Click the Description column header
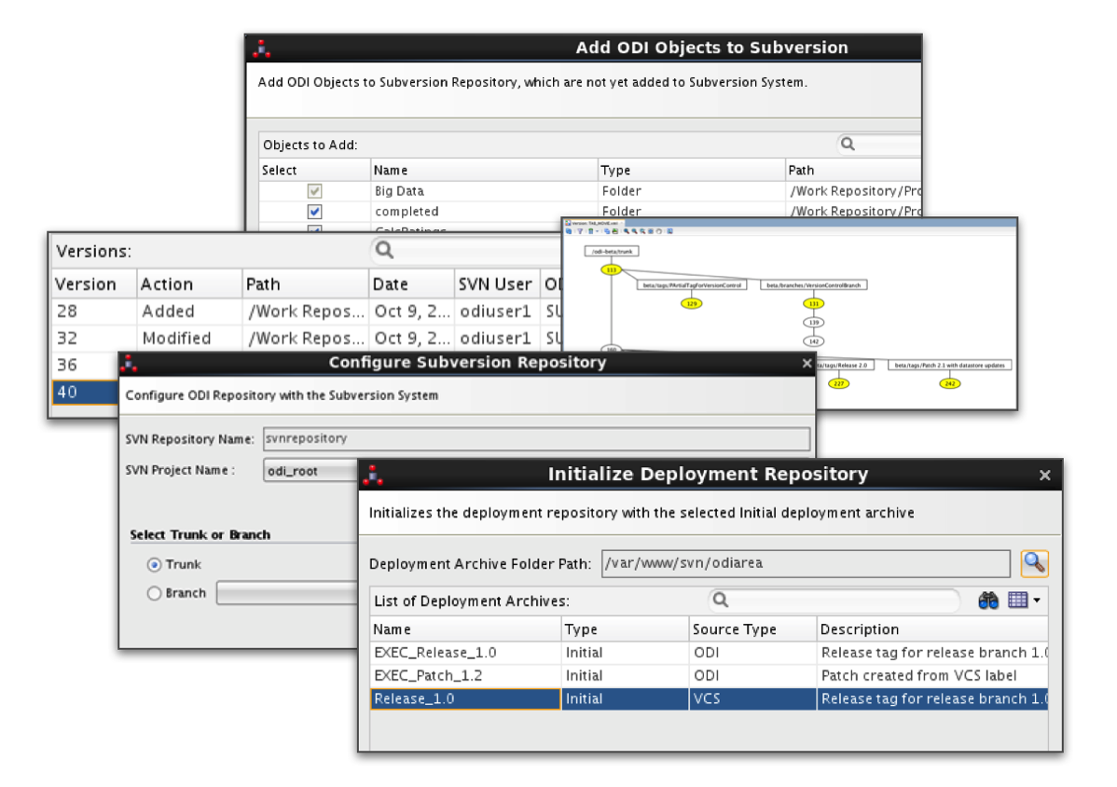 931,629
